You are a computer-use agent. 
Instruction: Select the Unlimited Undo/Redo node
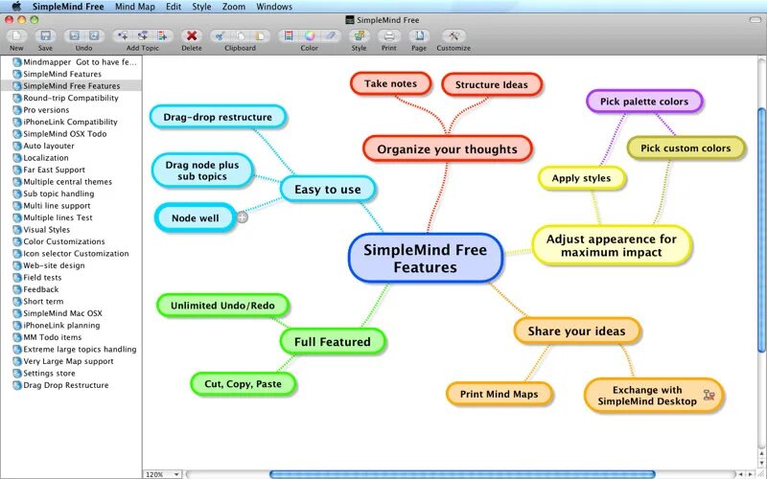[x=222, y=306]
